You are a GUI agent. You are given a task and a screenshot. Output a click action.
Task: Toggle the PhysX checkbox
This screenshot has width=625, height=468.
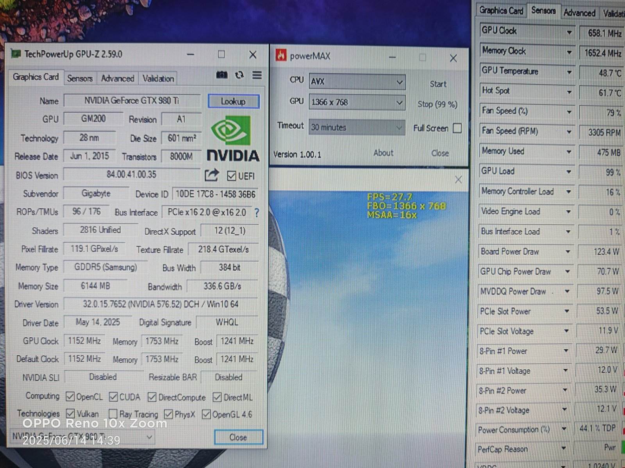tap(168, 414)
